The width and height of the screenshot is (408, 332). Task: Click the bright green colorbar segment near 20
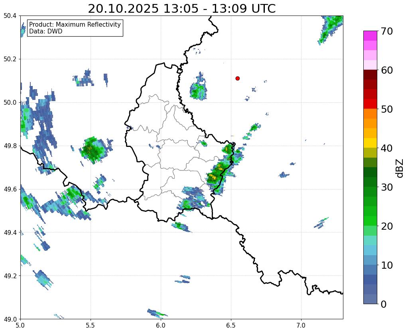click(x=370, y=221)
